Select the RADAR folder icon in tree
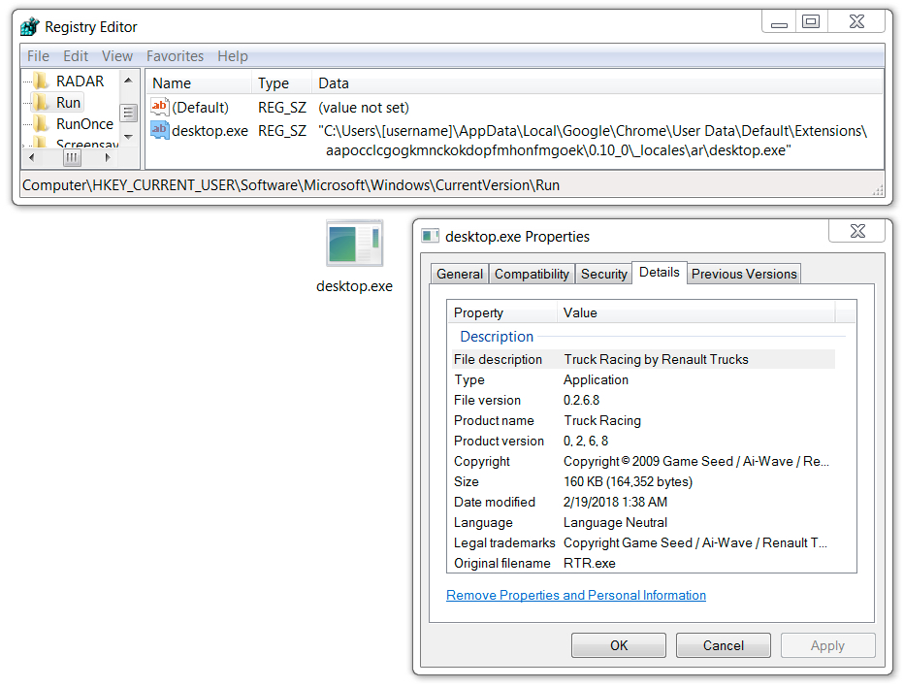The width and height of the screenshot is (904, 688). [x=41, y=81]
